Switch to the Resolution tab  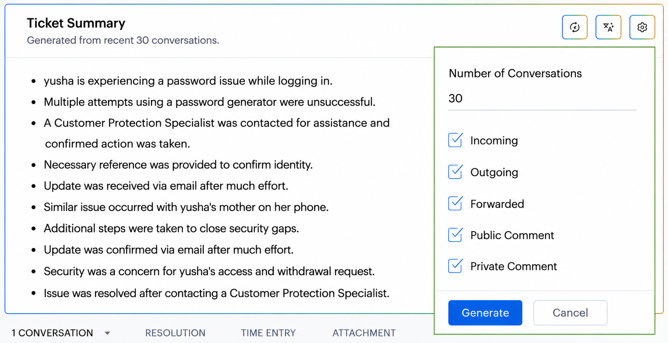point(175,333)
